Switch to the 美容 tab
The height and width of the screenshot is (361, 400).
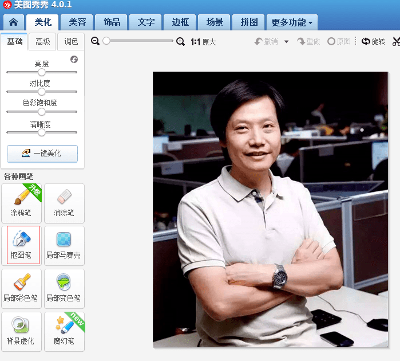(77, 22)
